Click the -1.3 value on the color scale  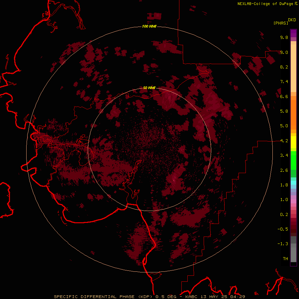click(283, 244)
